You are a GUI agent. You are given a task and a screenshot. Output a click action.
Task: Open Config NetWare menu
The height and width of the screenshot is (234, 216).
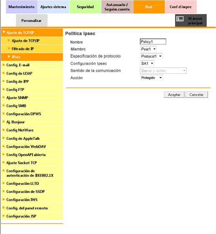(x=32, y=130)
